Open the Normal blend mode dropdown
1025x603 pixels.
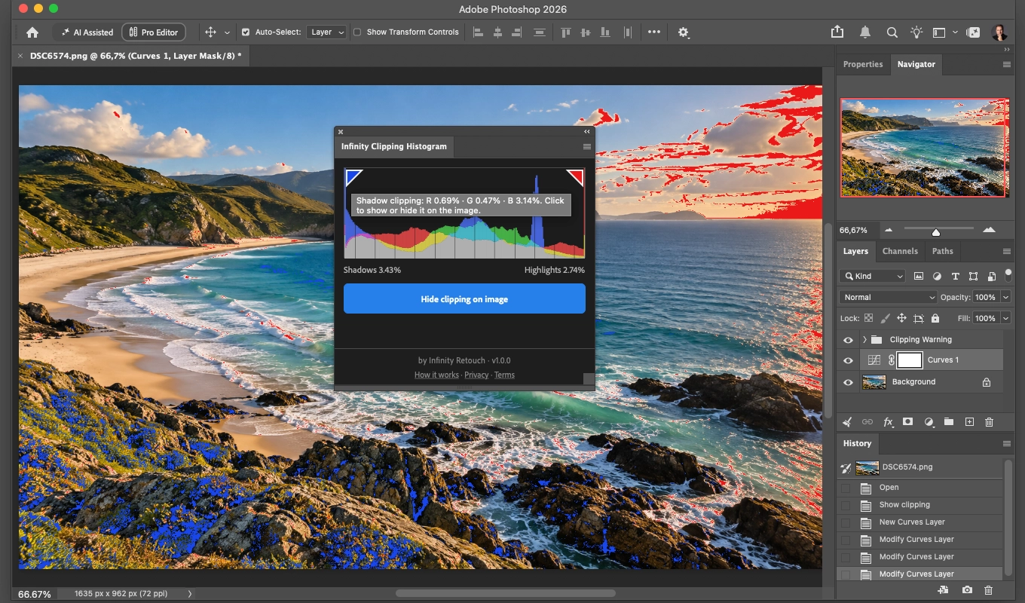coord(889,297)
